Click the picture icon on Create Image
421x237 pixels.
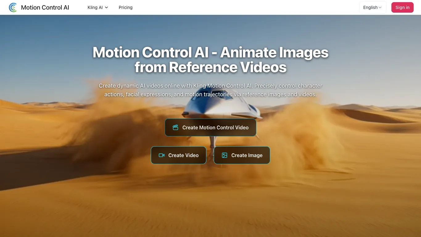pos(225,155)
